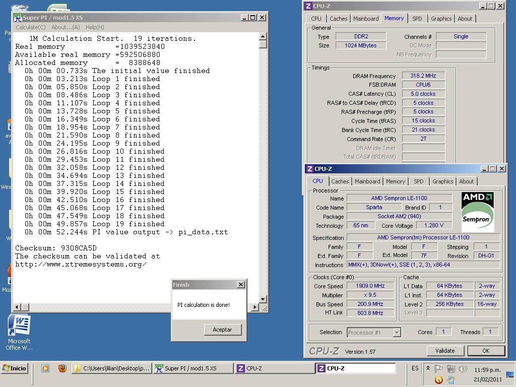Viewport: 516px width, 387px height.
Task: Switch to Caches tab in front CPU-Z
Action: coord(340,181)
